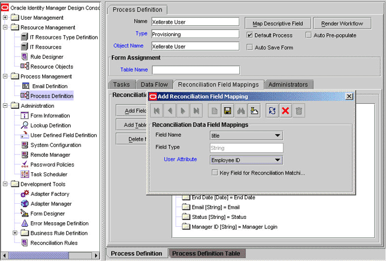Check Key Field for Reconciliation Matching
The image size is (386, 261).
point(215,173)
